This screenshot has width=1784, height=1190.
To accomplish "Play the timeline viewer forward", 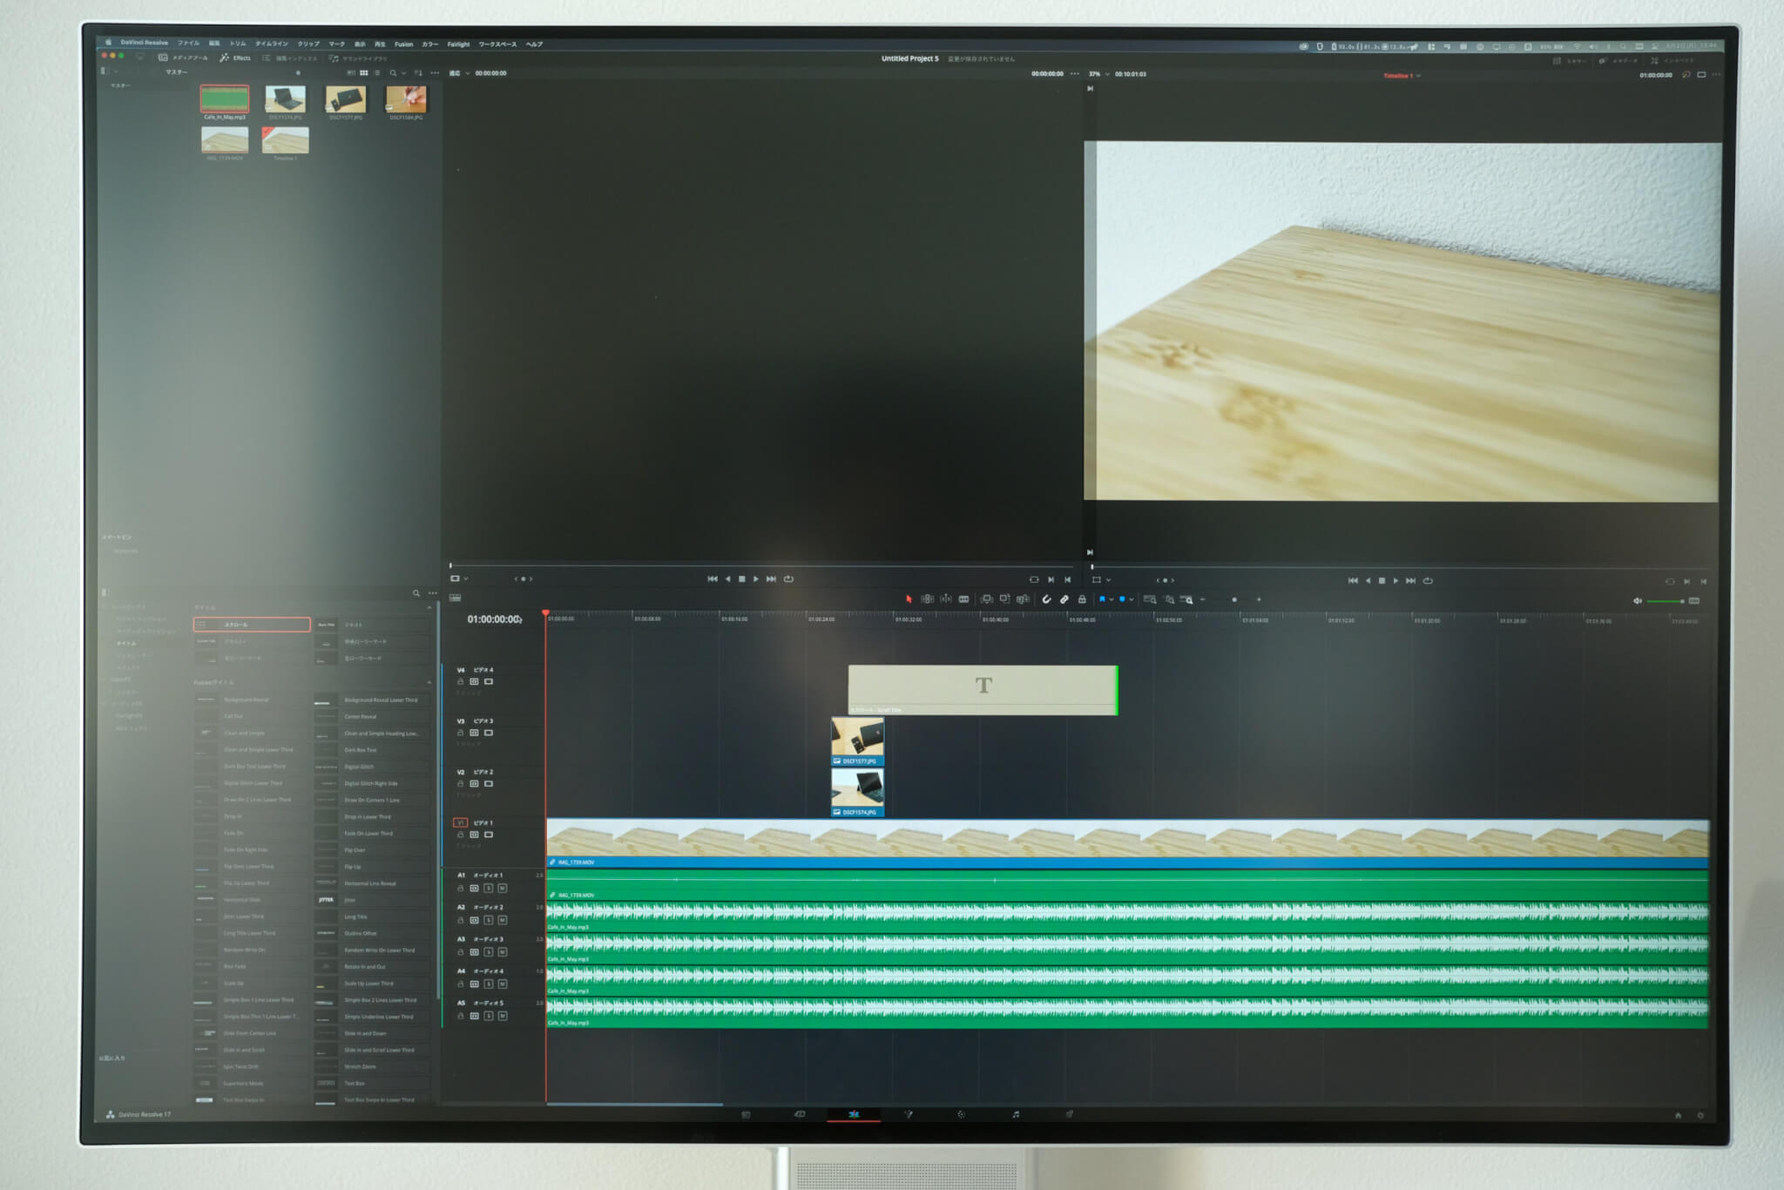I will coord(1395,580).
